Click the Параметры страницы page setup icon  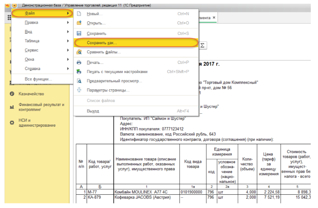point(79,90)
